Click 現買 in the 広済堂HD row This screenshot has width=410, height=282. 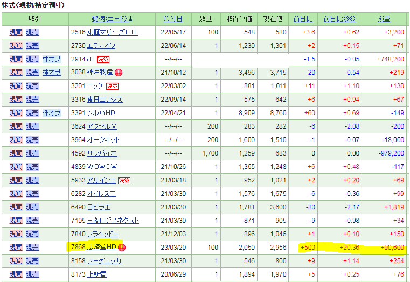16,247
